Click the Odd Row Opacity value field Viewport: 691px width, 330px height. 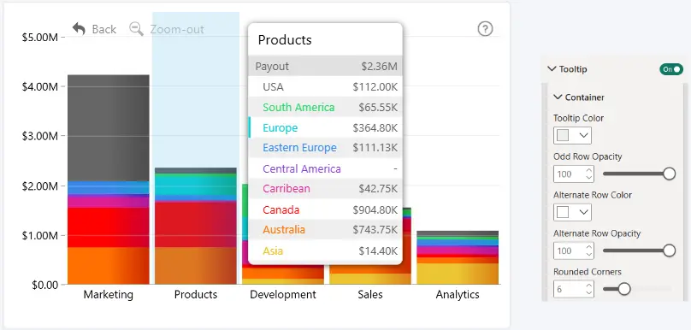tap(573, 174)
